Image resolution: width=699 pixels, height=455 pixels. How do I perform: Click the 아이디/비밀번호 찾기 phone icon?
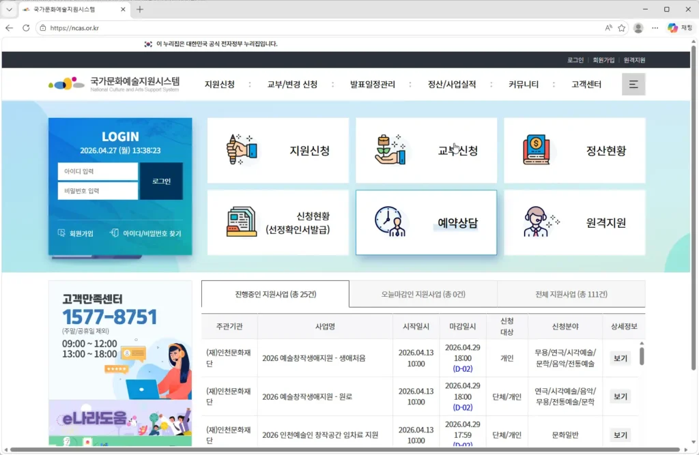coord(114,233)
